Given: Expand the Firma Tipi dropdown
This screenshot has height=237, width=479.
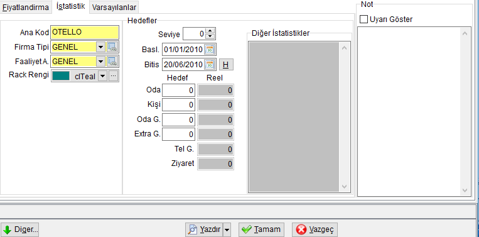Looking at the screenshot, I should click(100, 47).
